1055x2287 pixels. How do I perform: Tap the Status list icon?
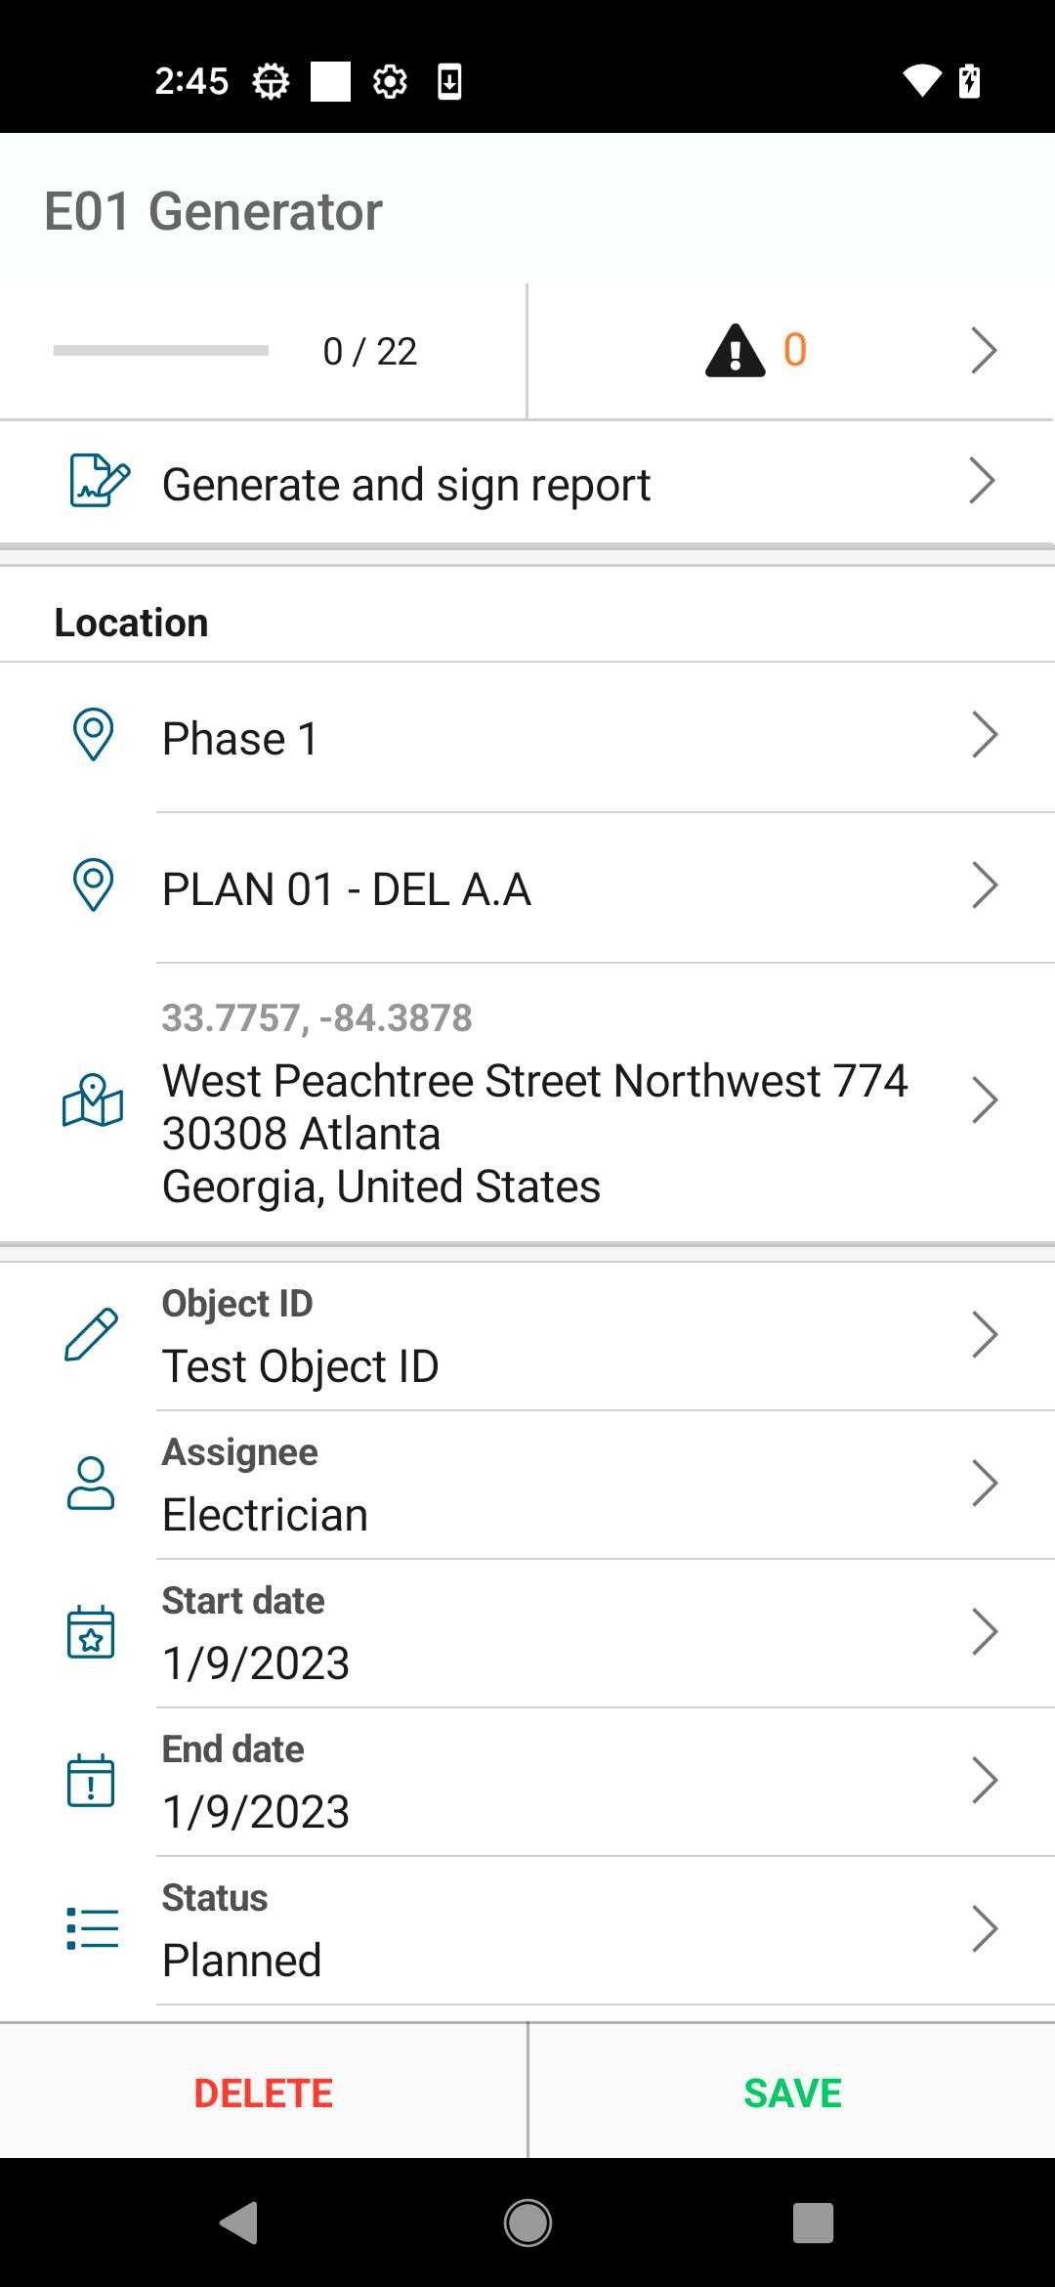[x=92, y=1929]
